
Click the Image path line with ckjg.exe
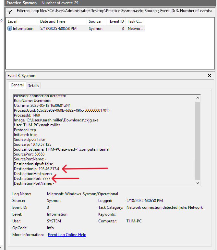[x=56, y=120]
